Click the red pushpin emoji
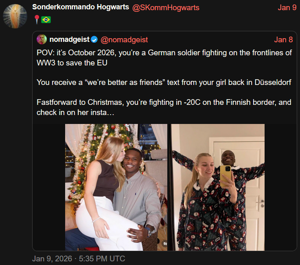 click(37, 20)
